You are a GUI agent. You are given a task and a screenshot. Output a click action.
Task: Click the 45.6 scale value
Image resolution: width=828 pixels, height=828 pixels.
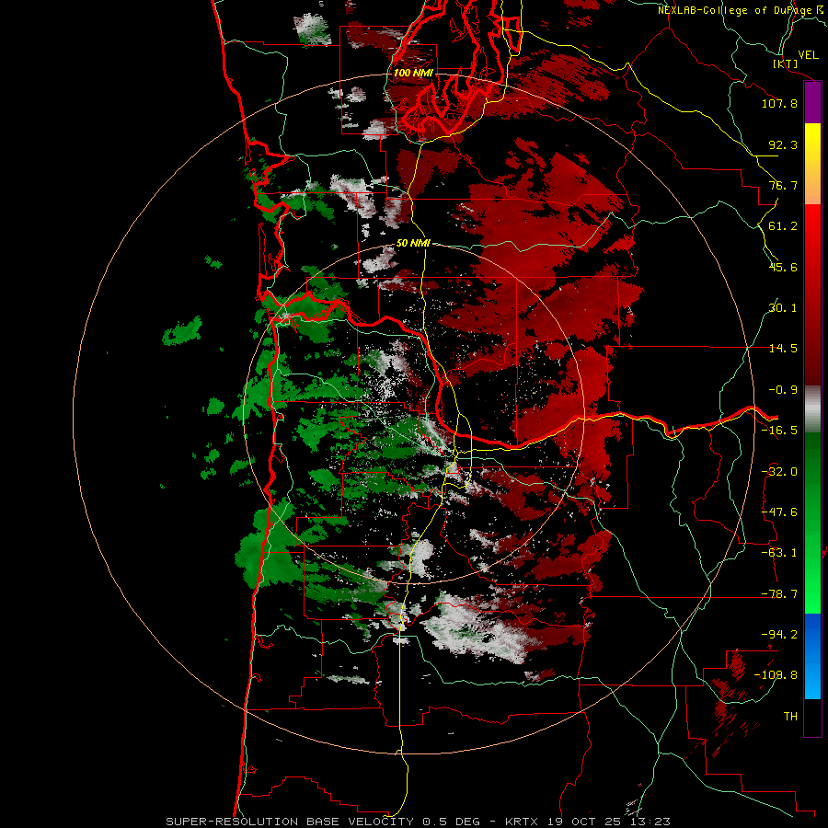(783, 267)
